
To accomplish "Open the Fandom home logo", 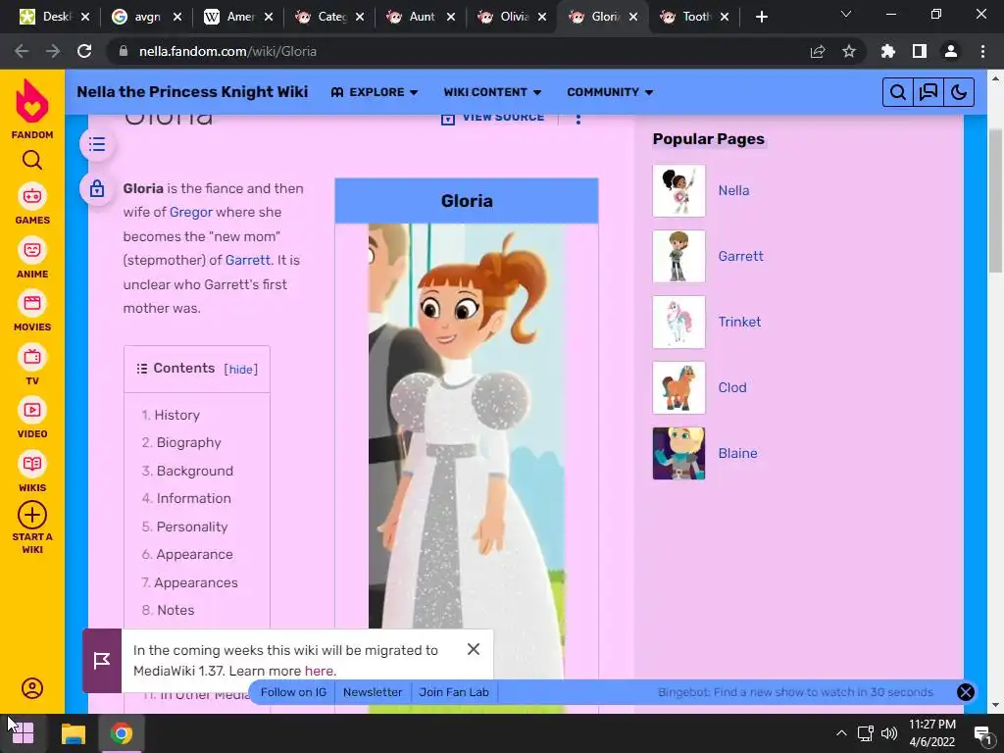I will click(x=32, y=102).
